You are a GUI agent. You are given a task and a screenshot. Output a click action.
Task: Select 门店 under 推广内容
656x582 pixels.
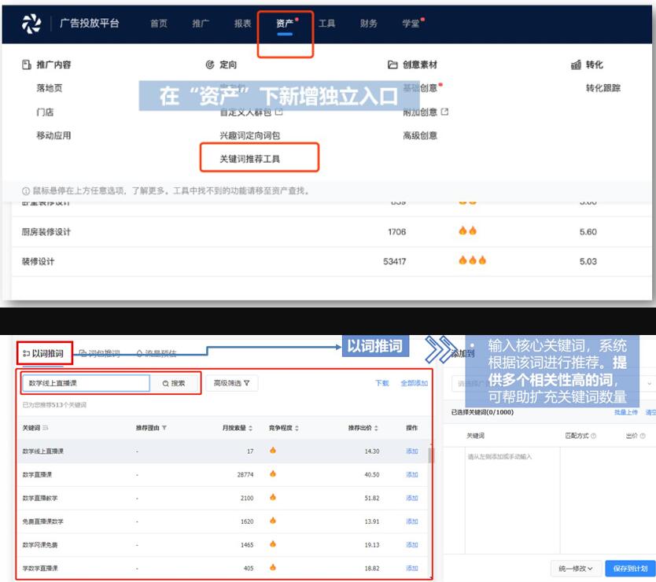[45, 112]
